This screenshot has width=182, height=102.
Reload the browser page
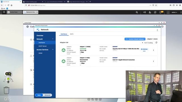8,5
